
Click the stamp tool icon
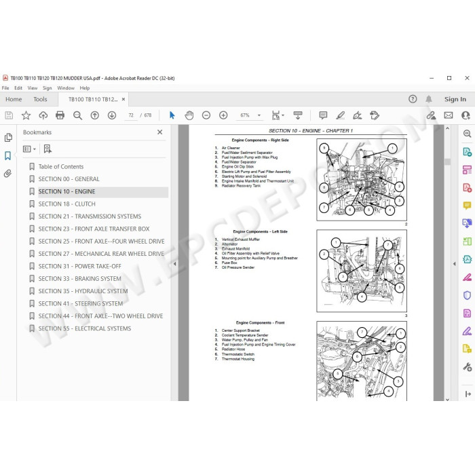[375, 115]
